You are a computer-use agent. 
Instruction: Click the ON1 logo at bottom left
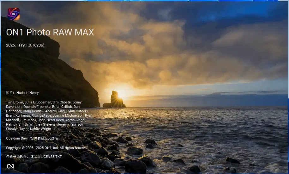[10, 166]
